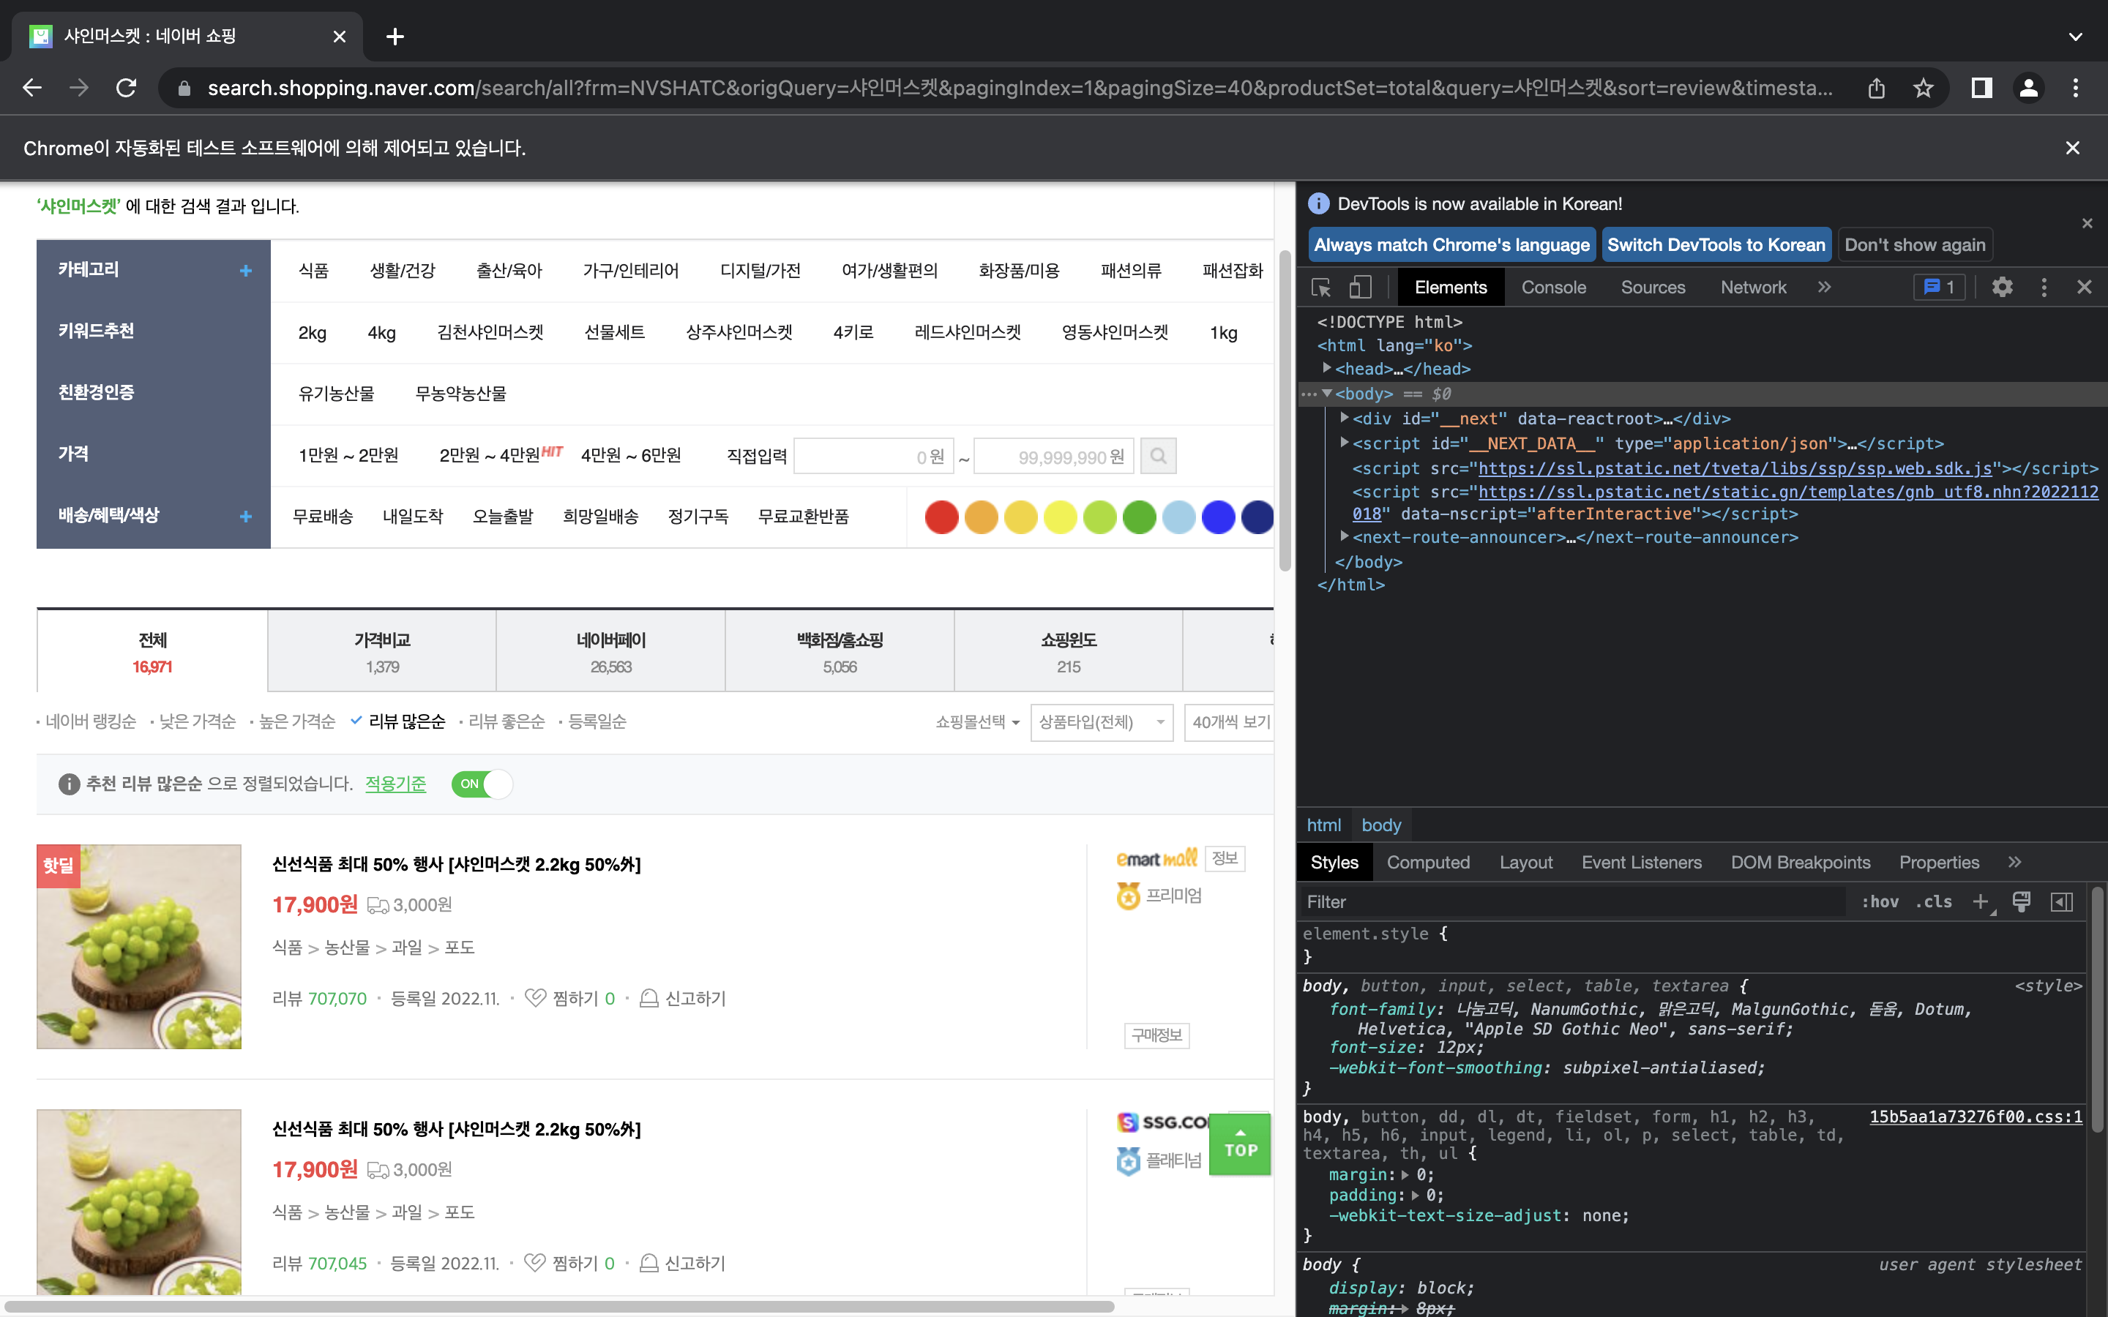2108x1317 pixels.
Task: Toggle the device toolbar icon in DevTools
Action: tap(1360, 288)
